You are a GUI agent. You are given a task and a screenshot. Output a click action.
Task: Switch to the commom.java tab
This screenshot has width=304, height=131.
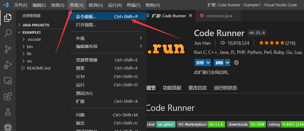[x=219, y=16]
